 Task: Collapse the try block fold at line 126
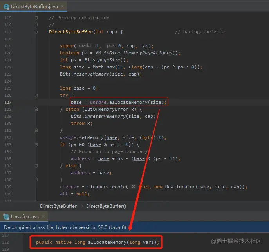coord(36,95)
